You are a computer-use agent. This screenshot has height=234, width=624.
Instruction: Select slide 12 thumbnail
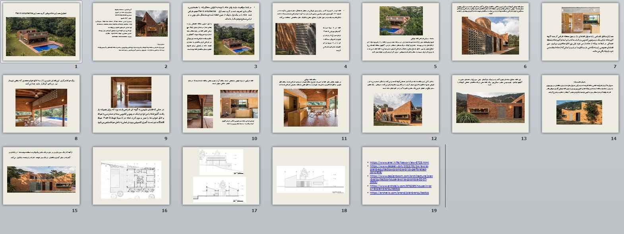coord(401,104)
